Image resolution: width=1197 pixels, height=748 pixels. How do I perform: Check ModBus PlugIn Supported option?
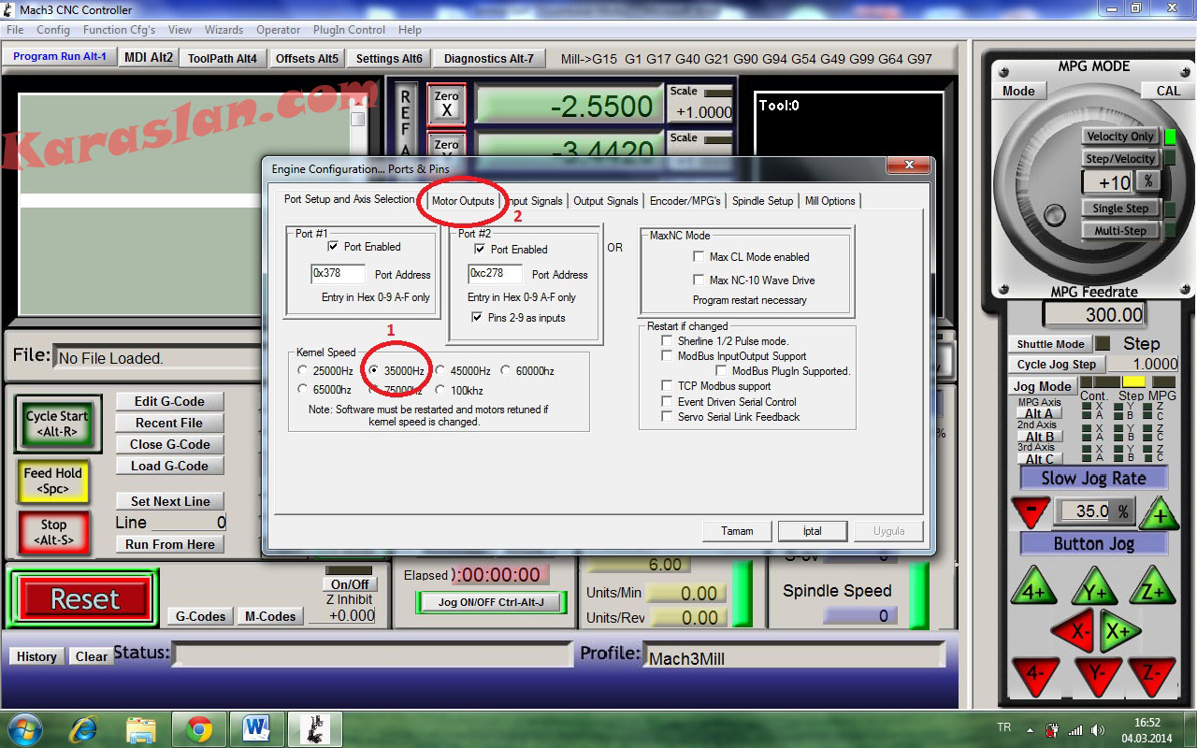(721, 371)
